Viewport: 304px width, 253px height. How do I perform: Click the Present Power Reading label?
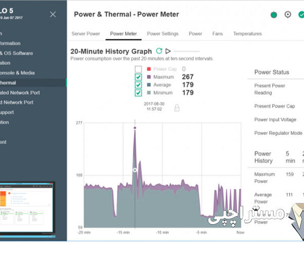270,89
